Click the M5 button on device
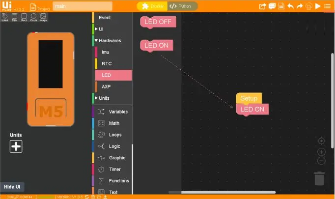 [x=51, y=109]
